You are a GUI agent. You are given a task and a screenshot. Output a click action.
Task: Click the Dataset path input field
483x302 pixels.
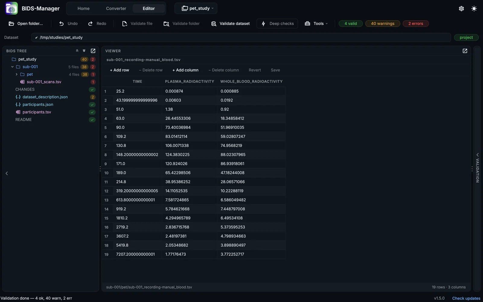(241, 37)
